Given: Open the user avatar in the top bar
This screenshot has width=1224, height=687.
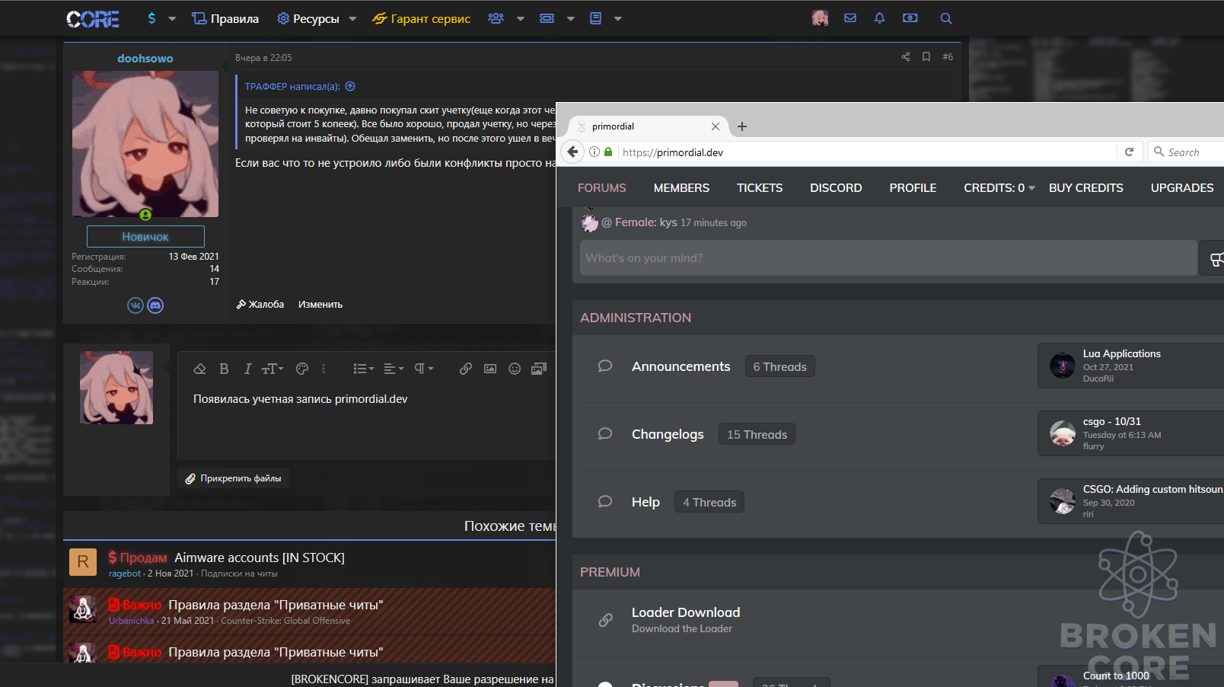Looking at the screenshot, I should point(820,18).
